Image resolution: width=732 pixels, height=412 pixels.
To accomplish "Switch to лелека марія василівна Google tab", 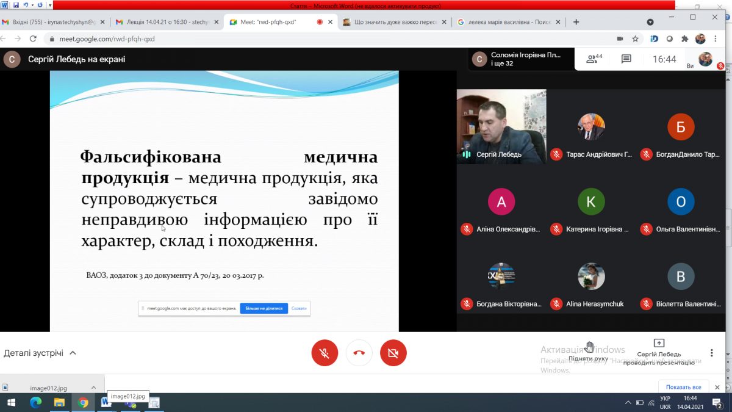I will pyautogui.click(x=508, y=22).
